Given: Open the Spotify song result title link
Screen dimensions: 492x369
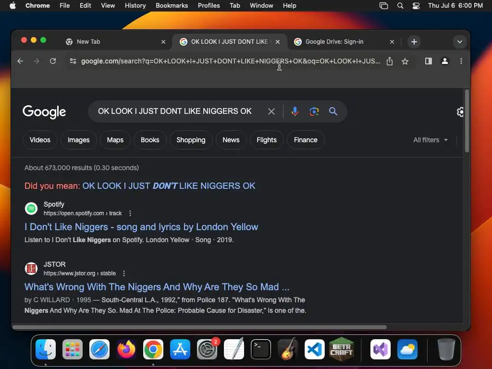Looking at the screenshot, I should [x=141, y=227].
